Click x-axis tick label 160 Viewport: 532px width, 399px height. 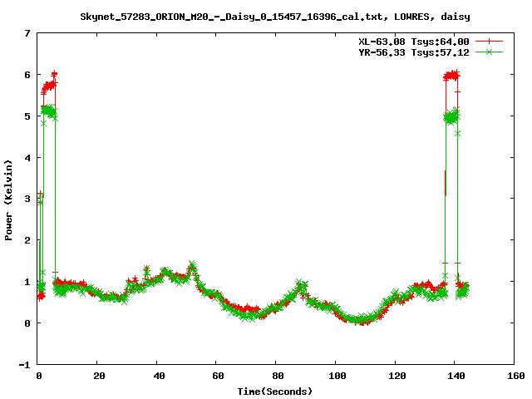point(516,376)
